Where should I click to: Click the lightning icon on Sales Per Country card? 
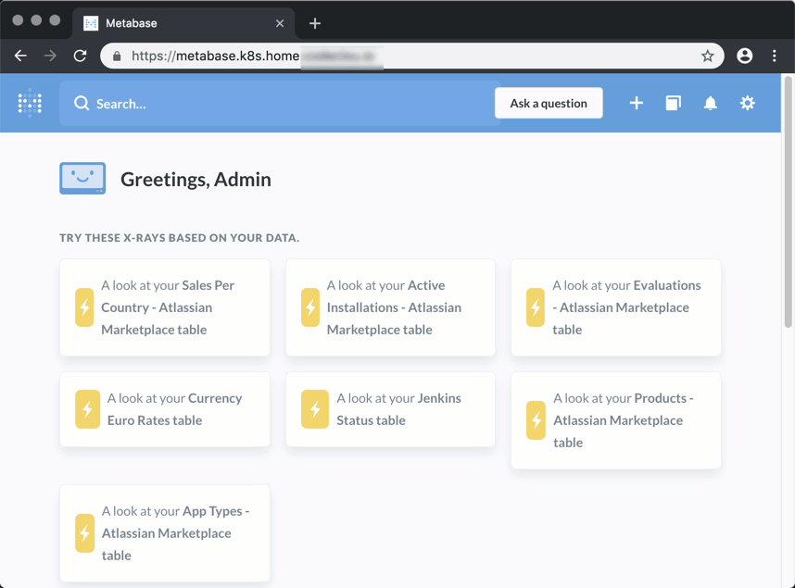point(84,307)
